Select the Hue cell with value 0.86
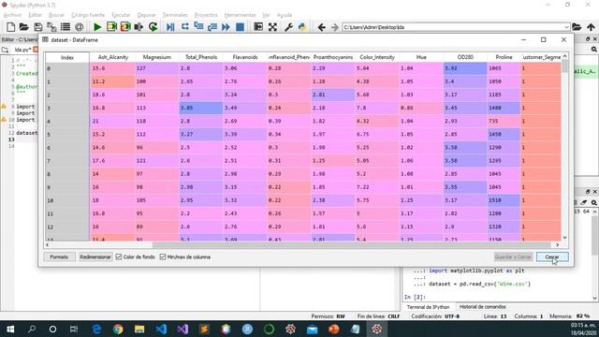Image resolution: width=599 pixels, height=337 pixels. pos(421,108)
